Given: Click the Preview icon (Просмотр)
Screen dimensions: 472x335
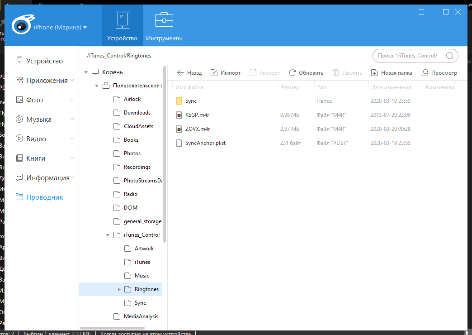Looking at the screenshot, I should coord(425,73).
